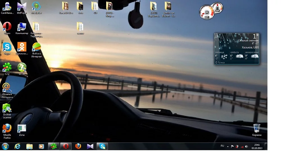
Task: Open the RU language selector
Action: point(222,146)
